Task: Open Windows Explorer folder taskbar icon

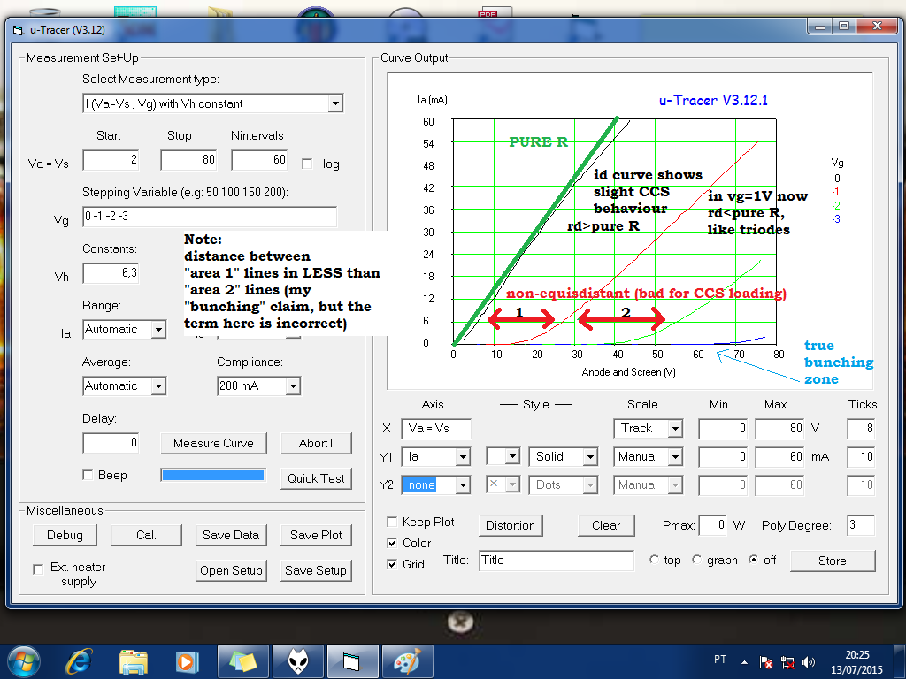Action: [x=134, y=661]
